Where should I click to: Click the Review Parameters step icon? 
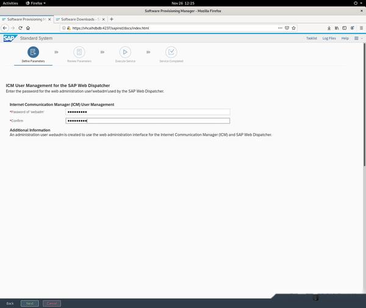pyautogui.click(x=79, y=52)
